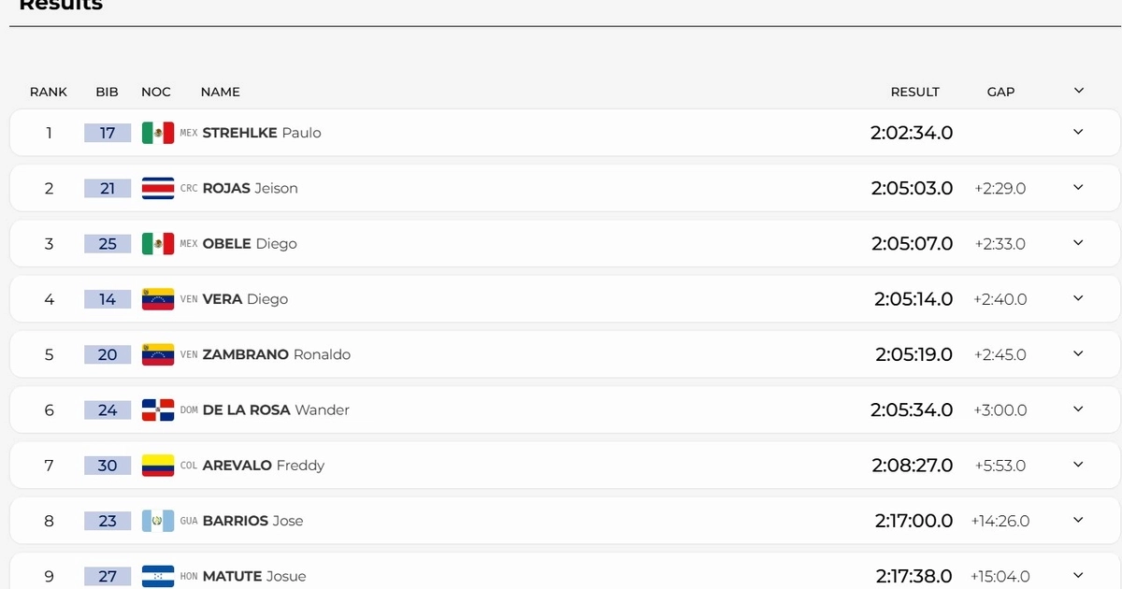This screenshot has width=1122, height=589.
Task: Click the Honduras flag beside MATUTE Josue
Action: pos(158,576)
